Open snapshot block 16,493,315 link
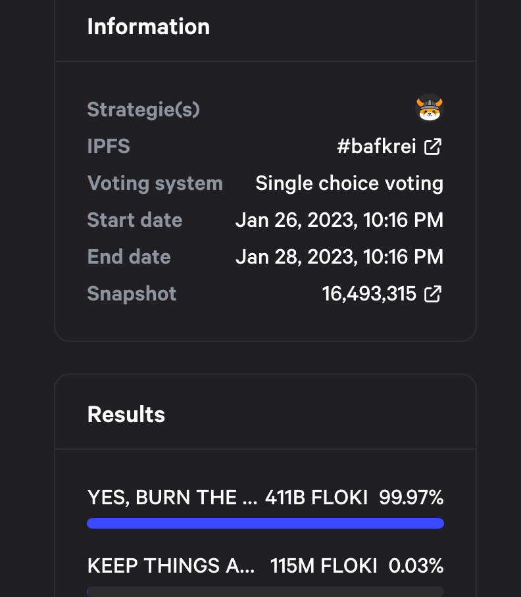 (x=369, y=293)
